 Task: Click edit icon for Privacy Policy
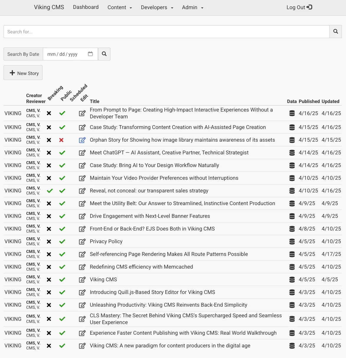click(x=82, y=241)
